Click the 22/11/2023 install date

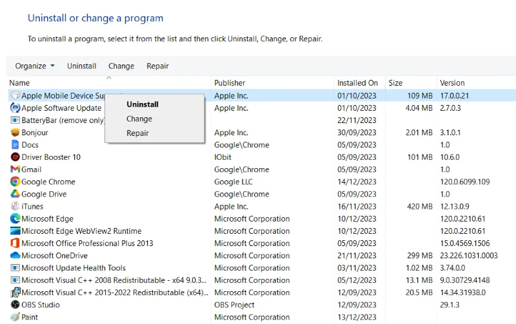click(357, 120)
